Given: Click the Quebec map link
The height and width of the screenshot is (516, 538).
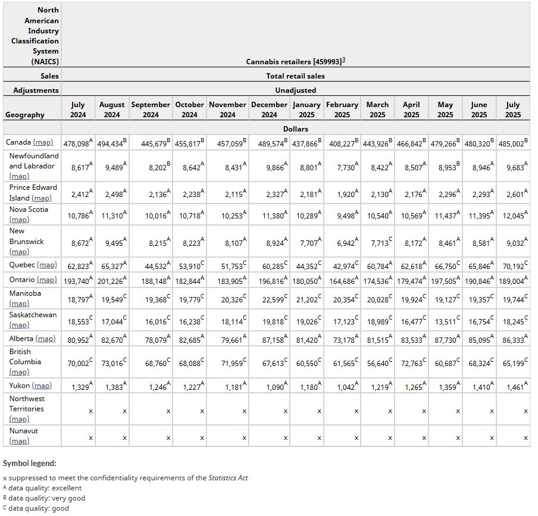Looking at the screenshot, I should tap(46, 265).
